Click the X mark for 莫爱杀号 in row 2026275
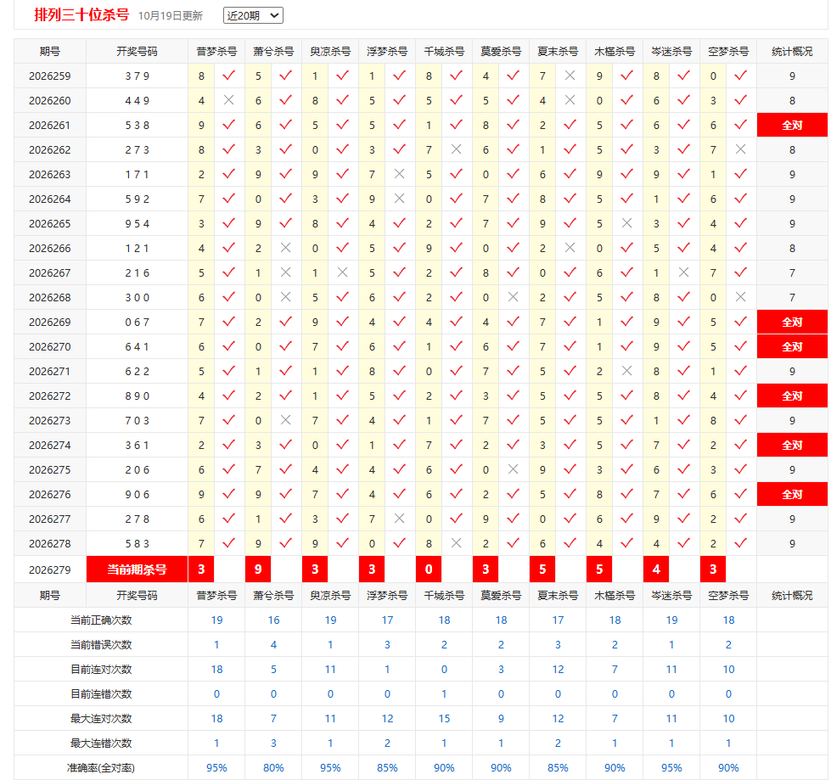The width and height of the screenshot is (831, 780). pos(513,469)
